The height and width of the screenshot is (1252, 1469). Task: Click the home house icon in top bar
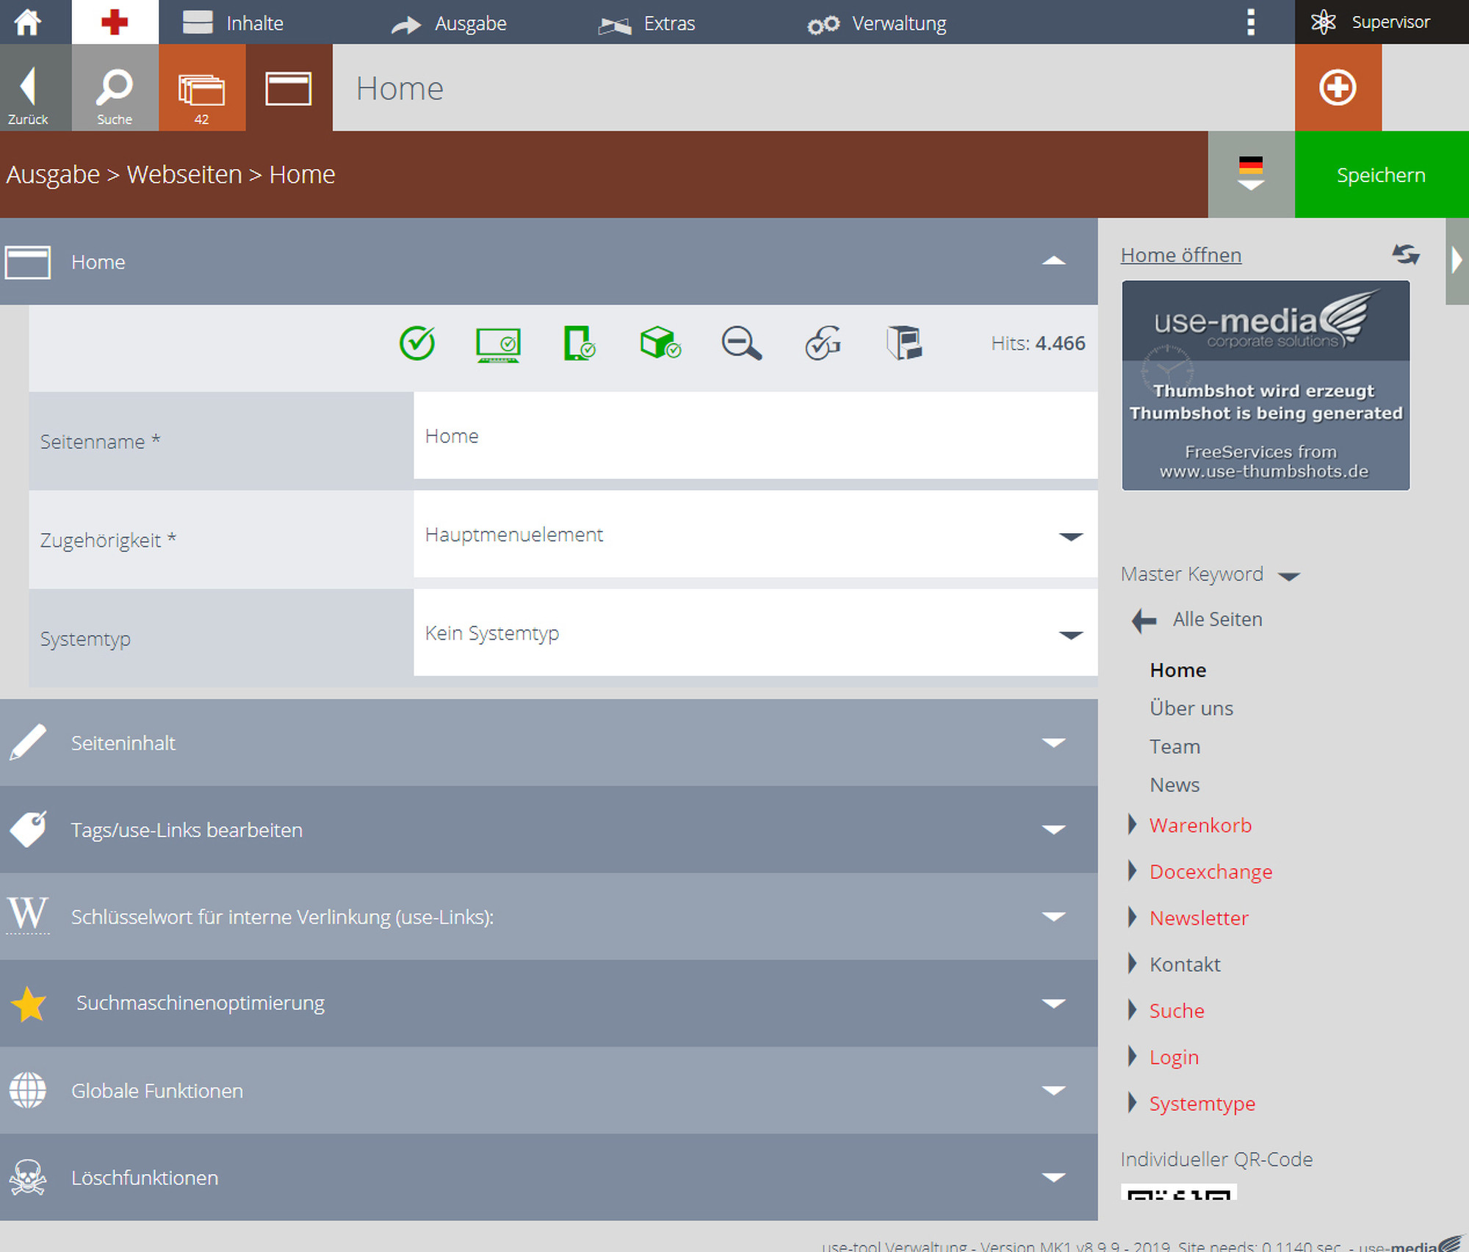[28, 22]
